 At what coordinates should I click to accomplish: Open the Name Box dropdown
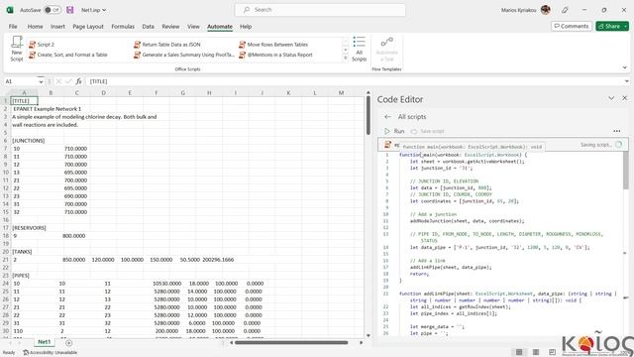pos(41,81)
